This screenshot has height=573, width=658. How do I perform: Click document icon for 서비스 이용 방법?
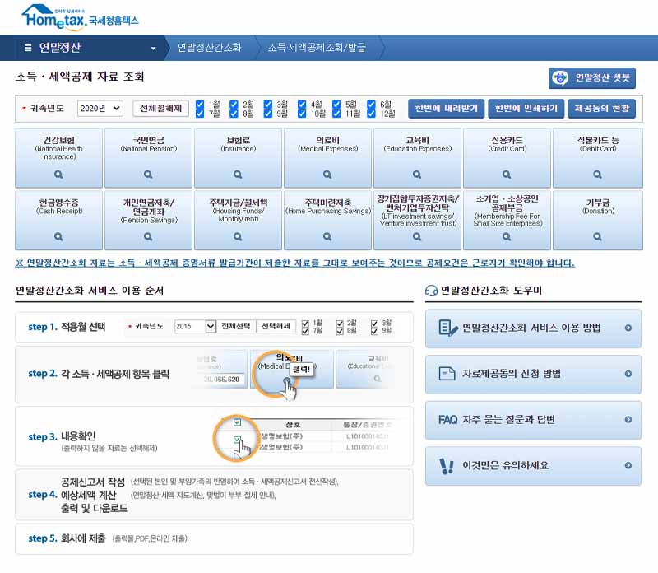click(447, 328)
